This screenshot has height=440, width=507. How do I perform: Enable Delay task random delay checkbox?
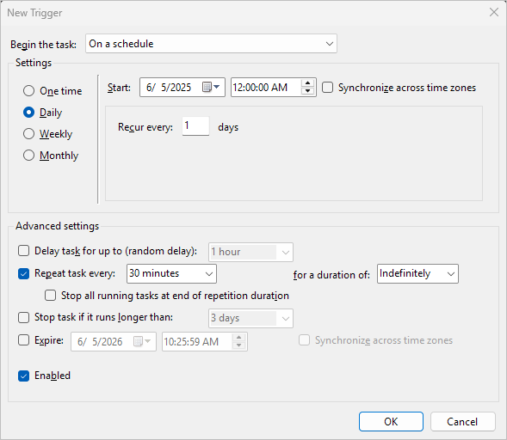[23, 251]
